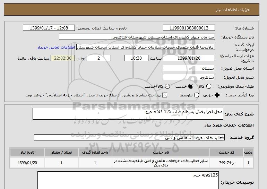Select the کالا/خدمت radio button
The image size is (267, 189).
167,86
